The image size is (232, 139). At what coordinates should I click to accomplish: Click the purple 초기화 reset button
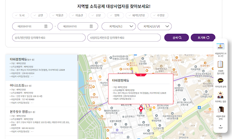tap(203, 38)
